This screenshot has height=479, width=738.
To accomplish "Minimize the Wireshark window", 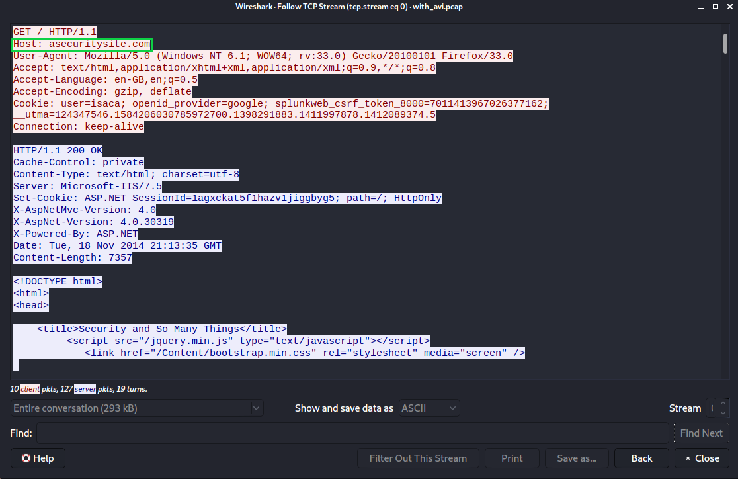I will coord(701,7).
